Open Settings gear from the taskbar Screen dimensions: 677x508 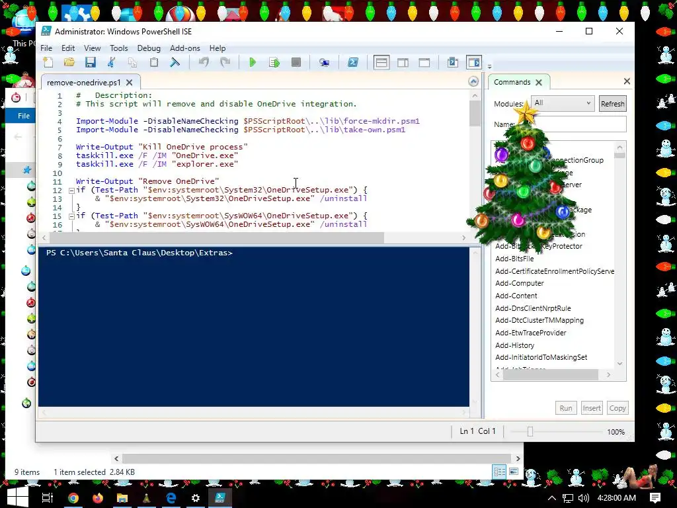[x=195, y=498]
